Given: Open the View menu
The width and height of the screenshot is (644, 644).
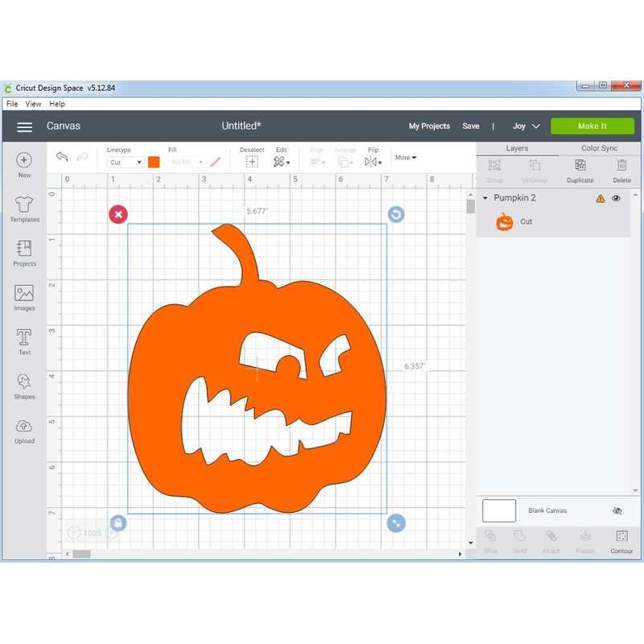Looking at the screenshot, I should point(32,104).
